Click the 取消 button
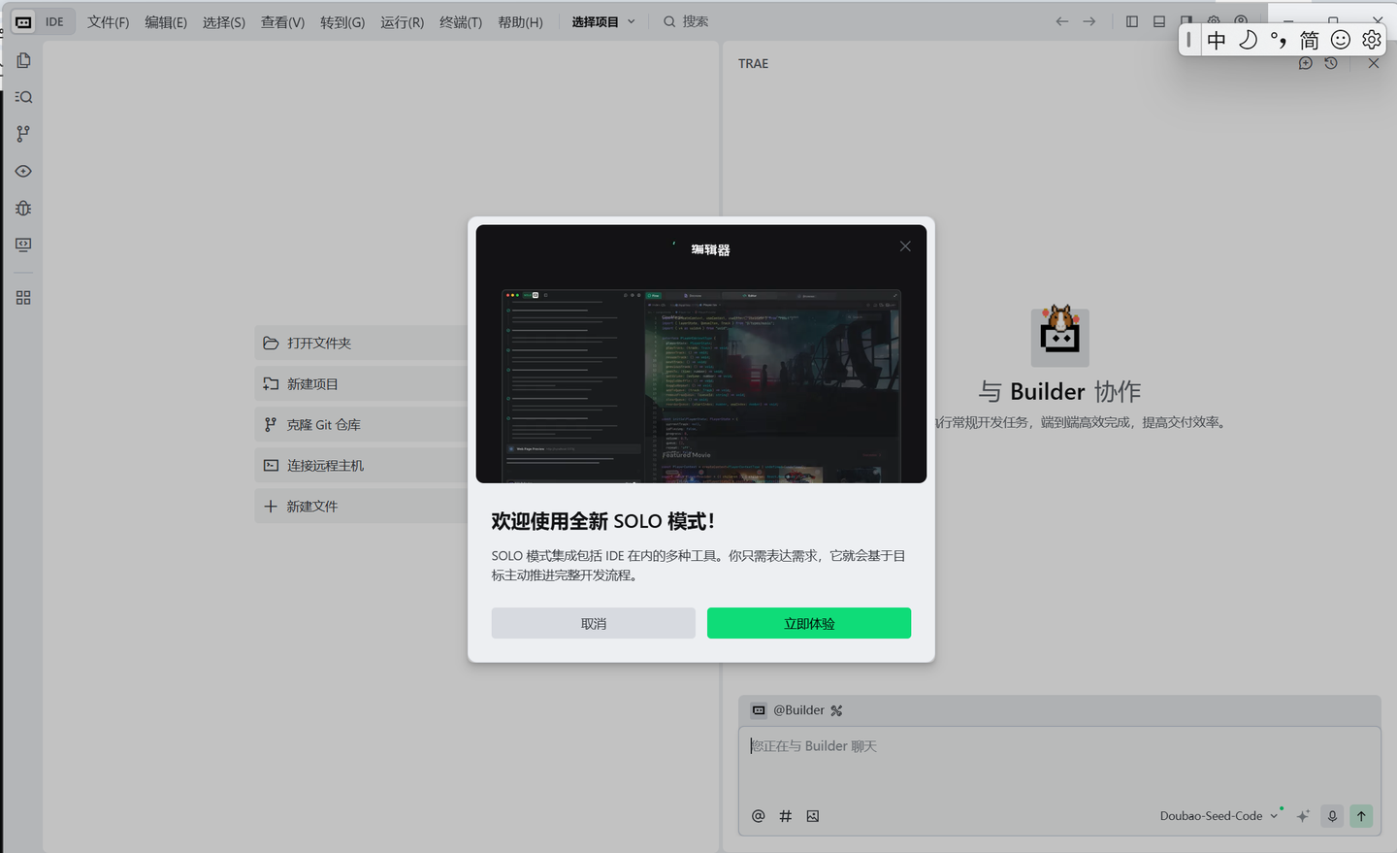This screenshot has width=1397, height=853. (x=594, y=623)
